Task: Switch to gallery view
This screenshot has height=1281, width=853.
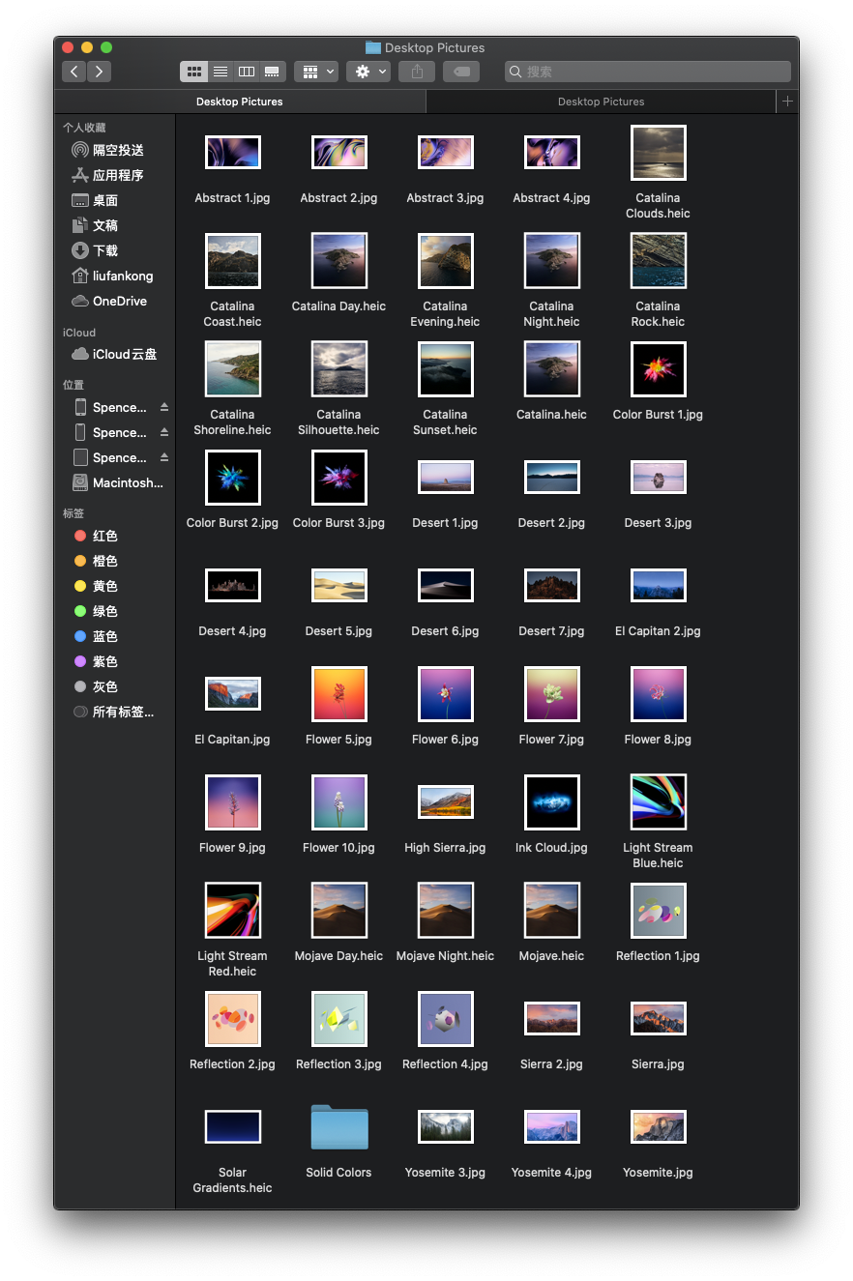Action: tap(273, 72)
